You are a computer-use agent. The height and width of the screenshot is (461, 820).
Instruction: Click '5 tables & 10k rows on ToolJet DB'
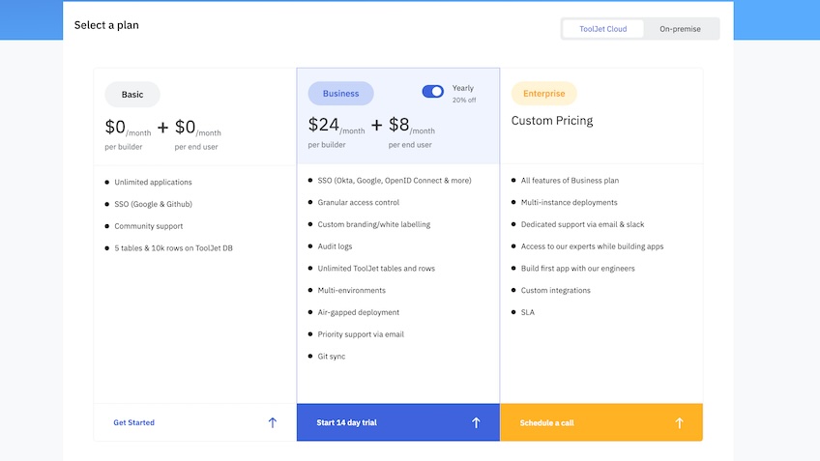(174, 247)
